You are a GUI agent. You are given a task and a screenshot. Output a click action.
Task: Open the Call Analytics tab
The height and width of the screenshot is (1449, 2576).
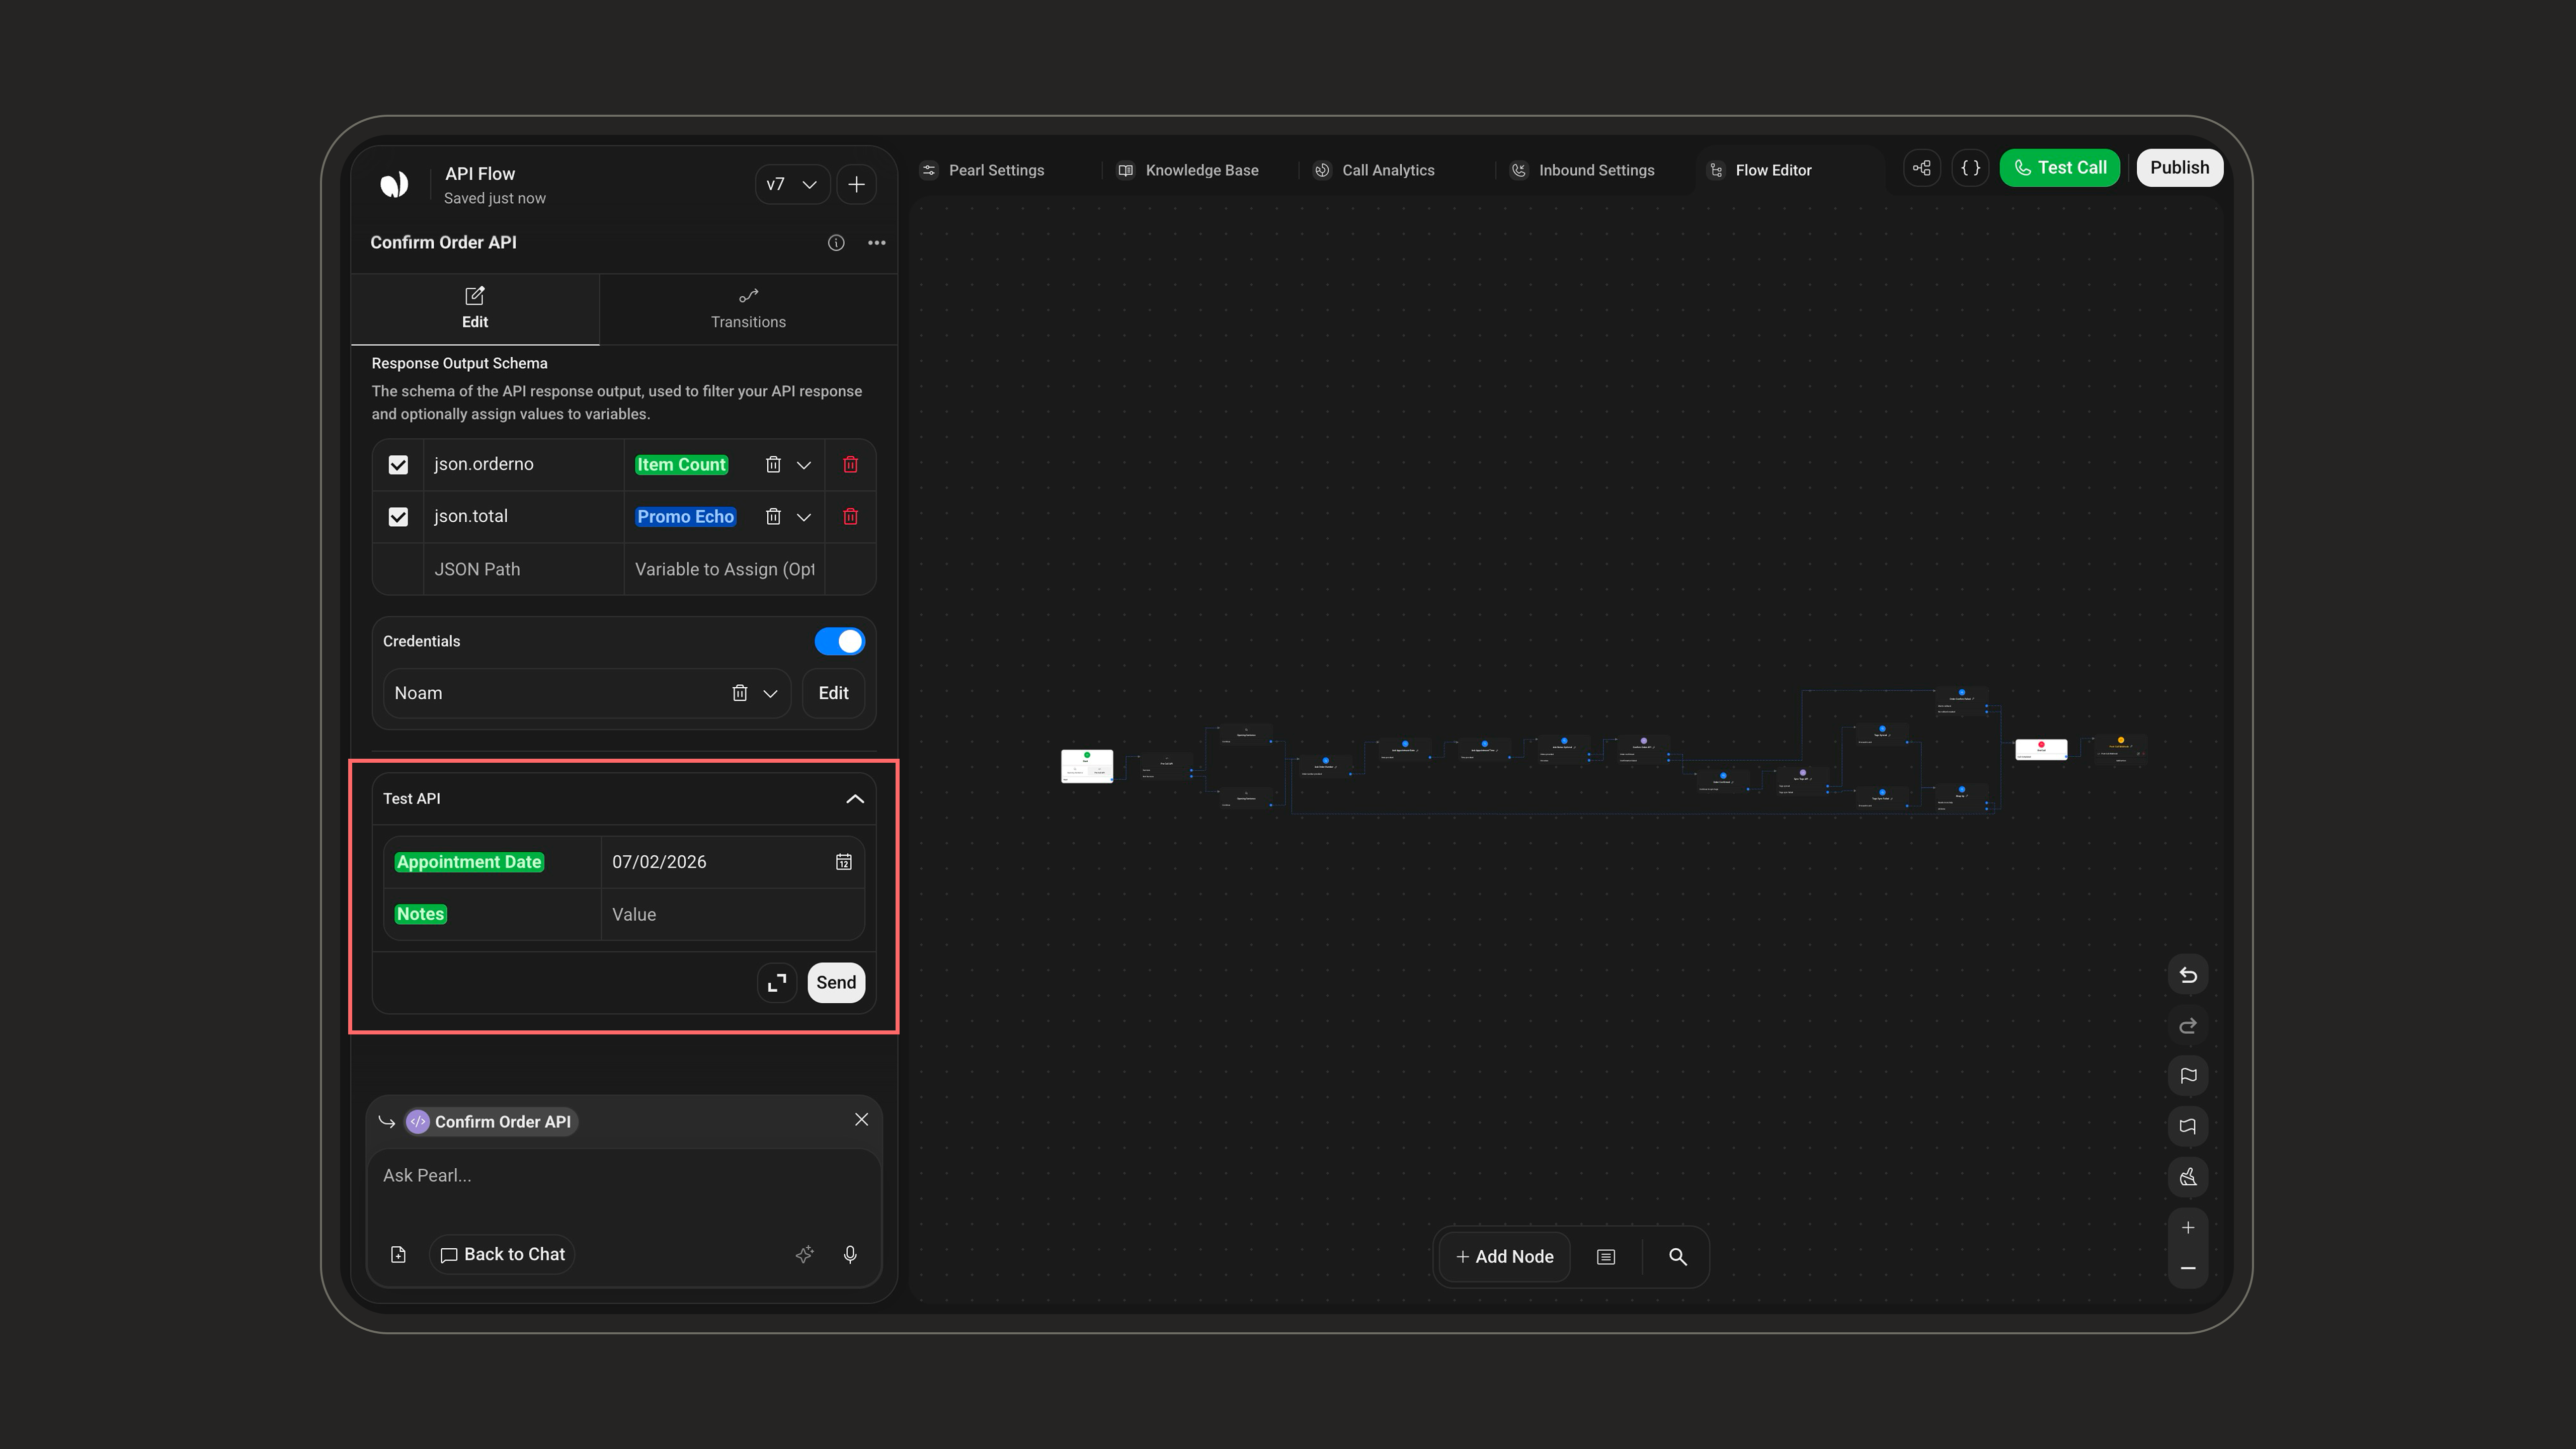point(1375,170)
